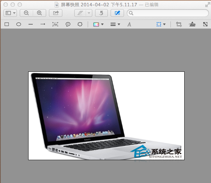The height and width of the screenshot is (183, 211).
Task: Open the Adjust Color panel
Action: (x=192, y=24)
